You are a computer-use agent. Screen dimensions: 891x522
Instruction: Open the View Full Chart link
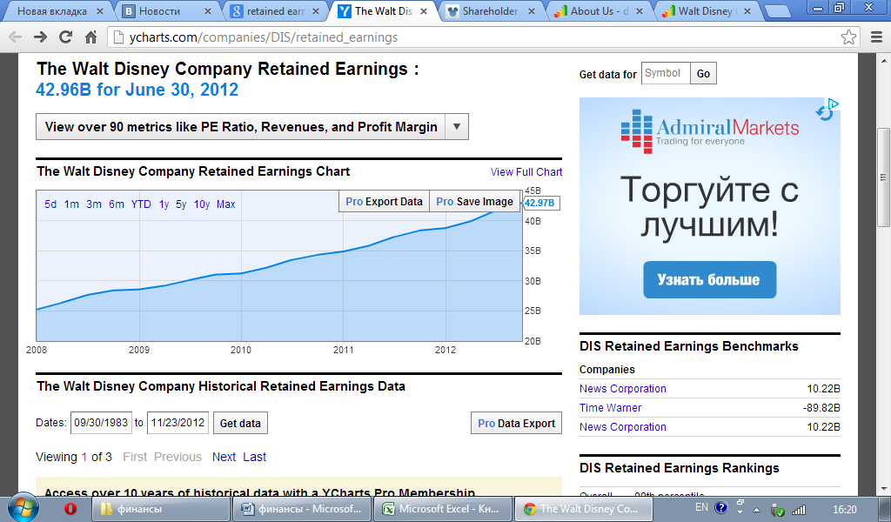[x=526, y=172]
